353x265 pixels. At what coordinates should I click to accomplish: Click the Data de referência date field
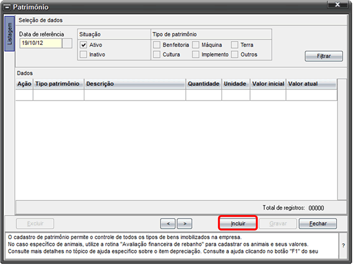(x=41, y=43)
